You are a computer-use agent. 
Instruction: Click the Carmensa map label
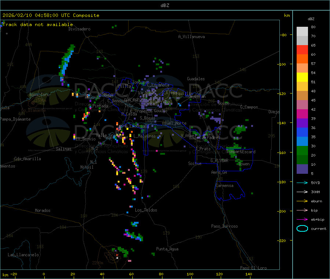[224, 186]
